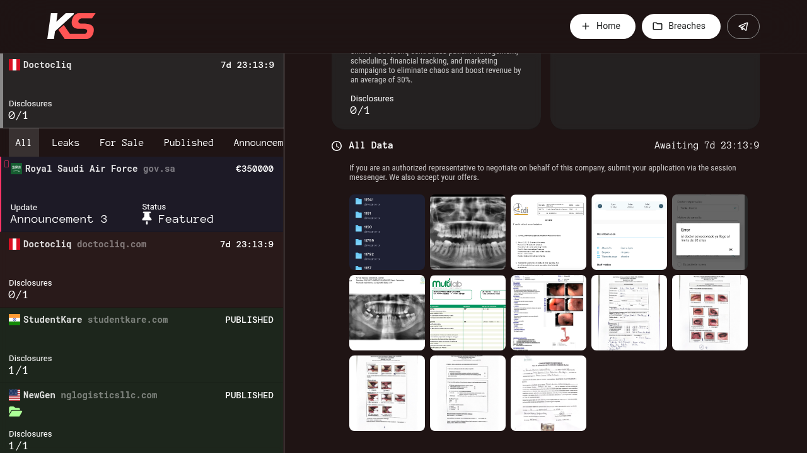Open the panoramic X-ray thumbnail in second row

point(387,313)
